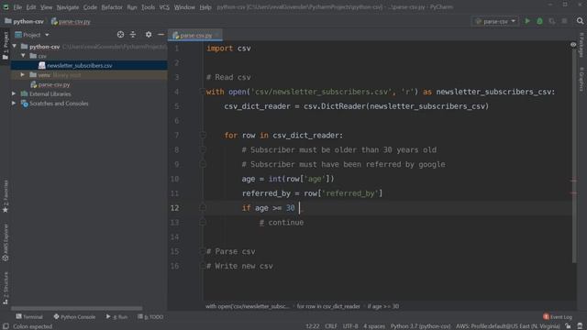Fold the for loop at line 7
Screen dimensions: 587x330
203,135
